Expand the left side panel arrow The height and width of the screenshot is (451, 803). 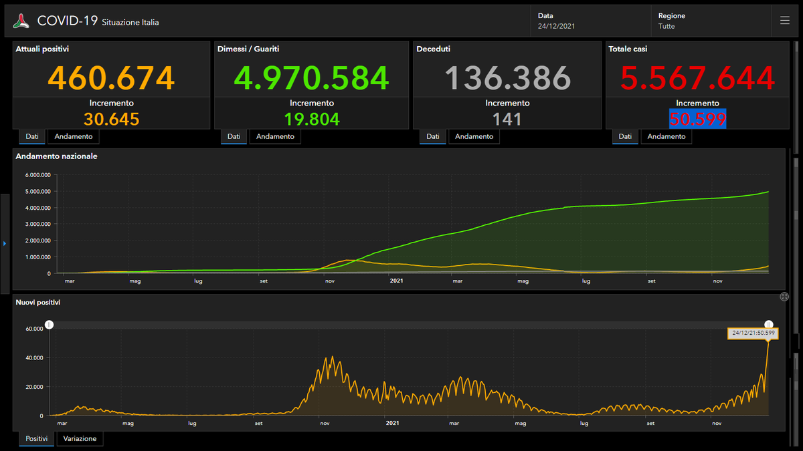pos(5,244)
